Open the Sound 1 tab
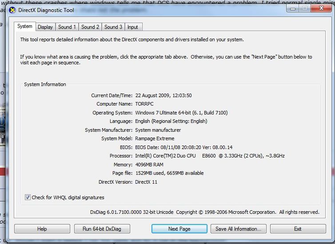Viewport: 335px width, 244px height. coord(67,27)
